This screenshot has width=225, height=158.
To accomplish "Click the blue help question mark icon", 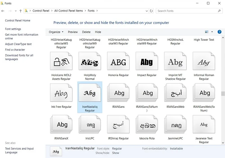I will coord(219,32).
